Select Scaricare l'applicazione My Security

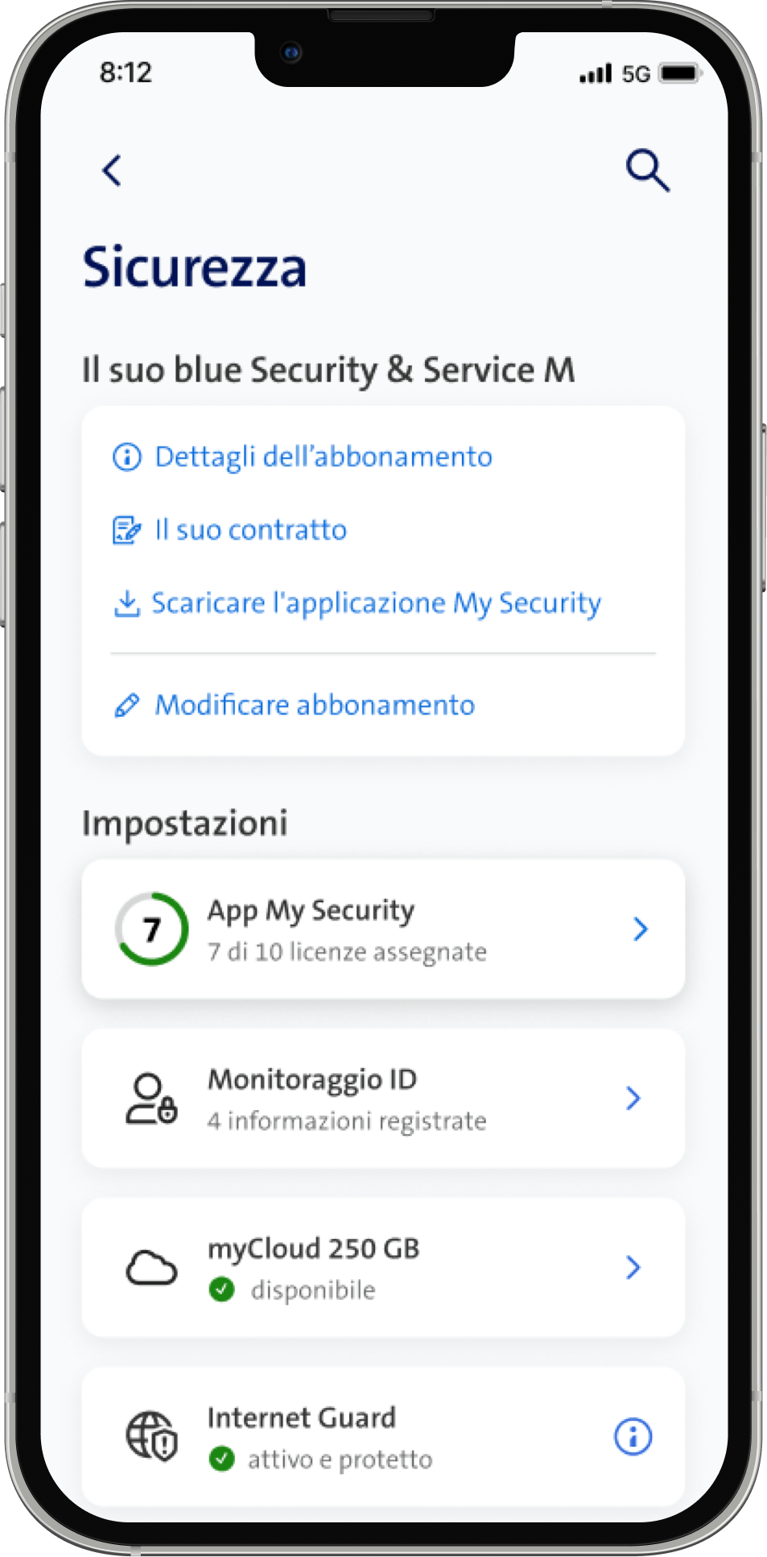[x=377, y=603]
